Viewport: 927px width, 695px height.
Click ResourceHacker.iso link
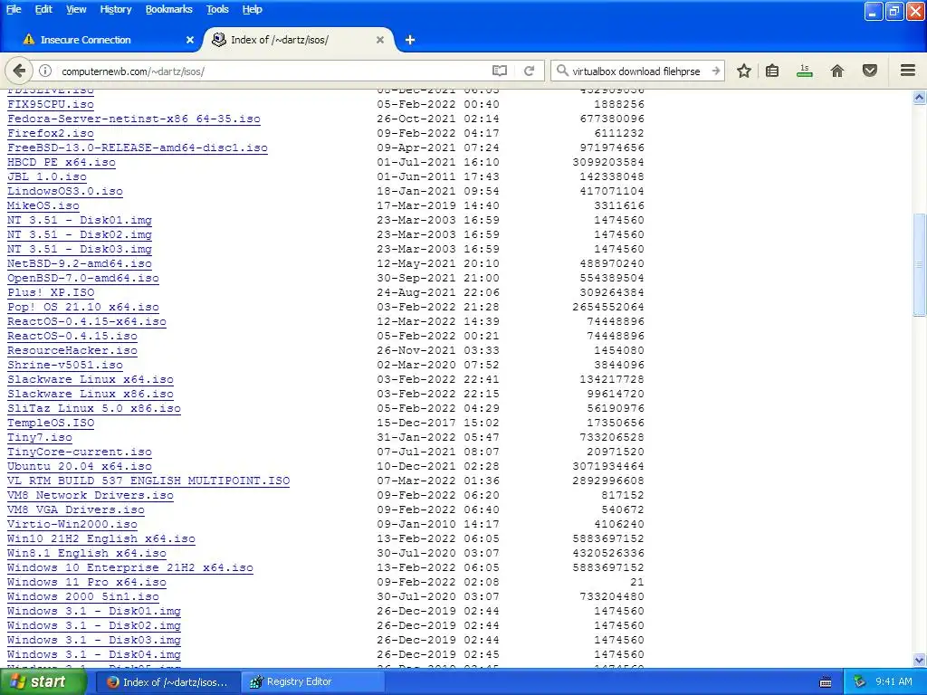[72, 350]
